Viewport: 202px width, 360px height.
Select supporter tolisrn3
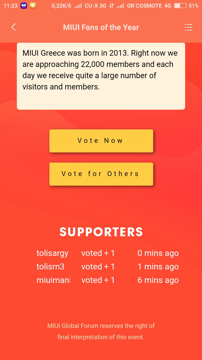point(50,267)
